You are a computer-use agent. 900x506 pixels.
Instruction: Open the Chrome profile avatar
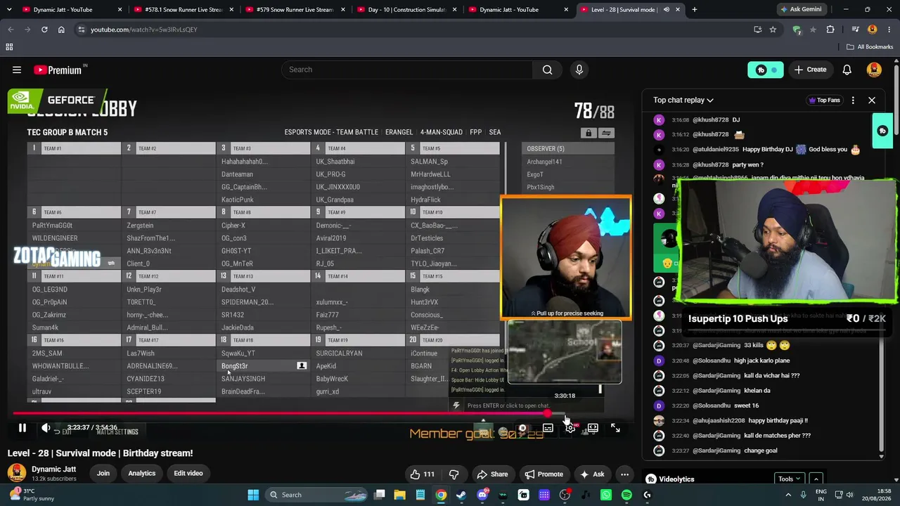873,30
